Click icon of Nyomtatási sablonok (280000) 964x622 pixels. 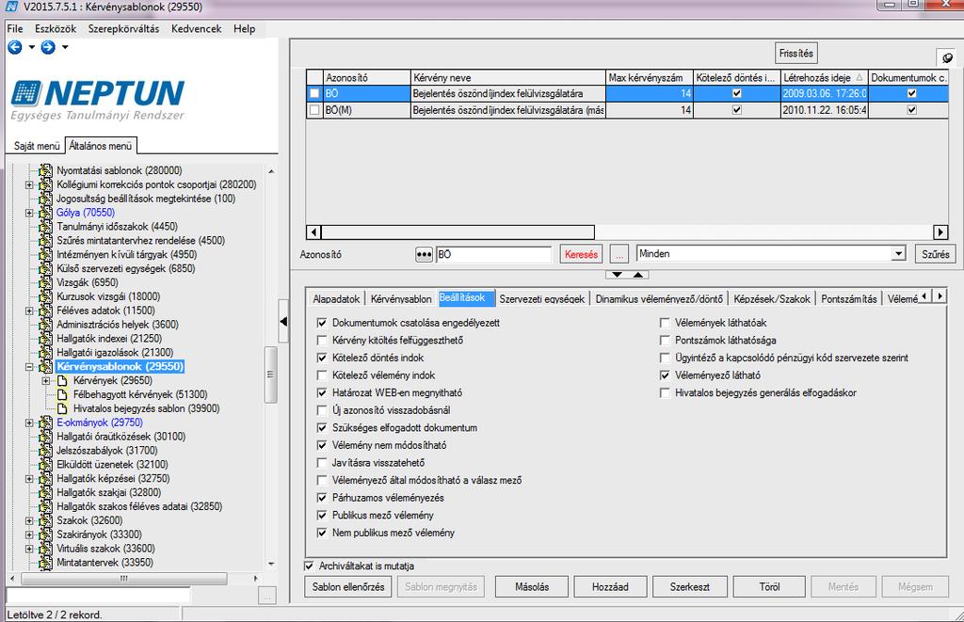point(45,170)
